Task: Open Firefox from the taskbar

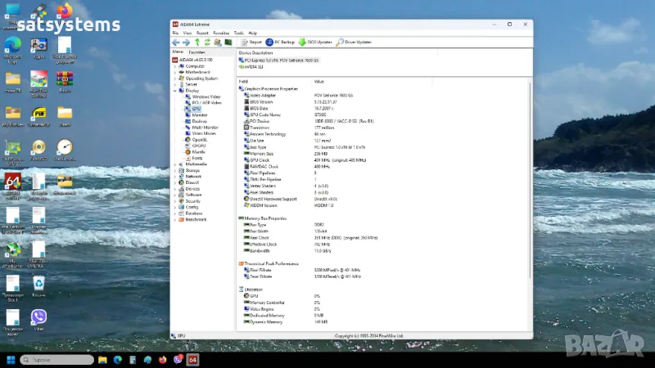Action: tap(163, 360)
